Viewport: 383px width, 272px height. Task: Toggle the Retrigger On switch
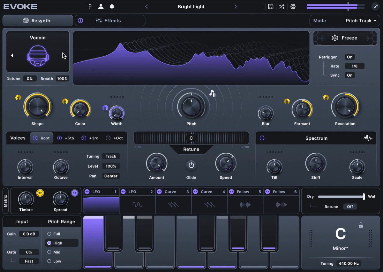(350, 57)
